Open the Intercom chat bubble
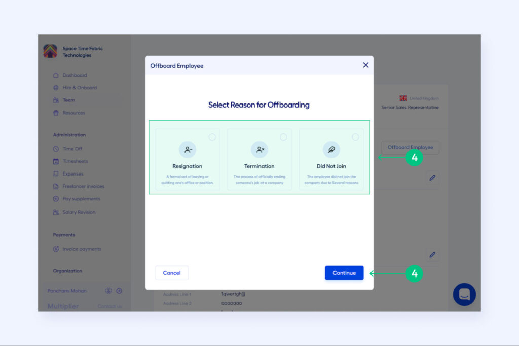 (464, 294)
